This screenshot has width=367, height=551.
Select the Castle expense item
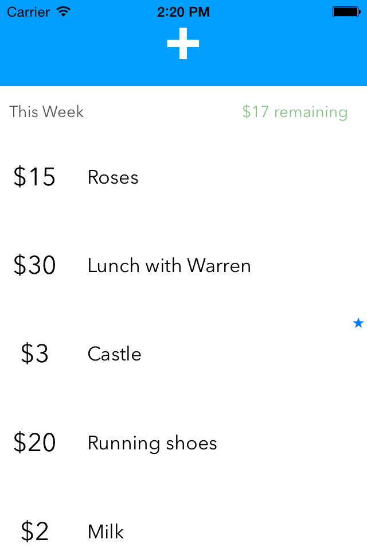tap(115, 354)
